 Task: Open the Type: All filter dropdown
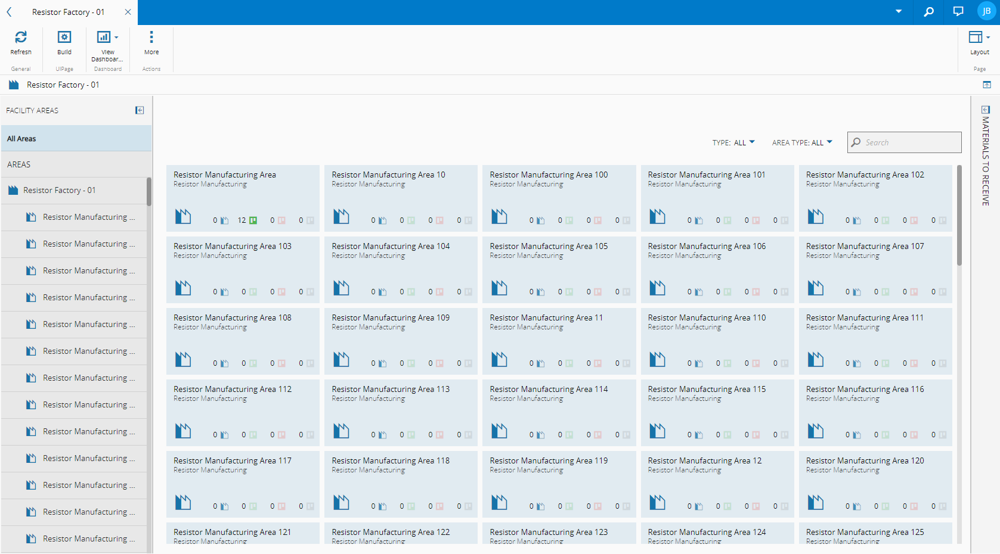733,142
